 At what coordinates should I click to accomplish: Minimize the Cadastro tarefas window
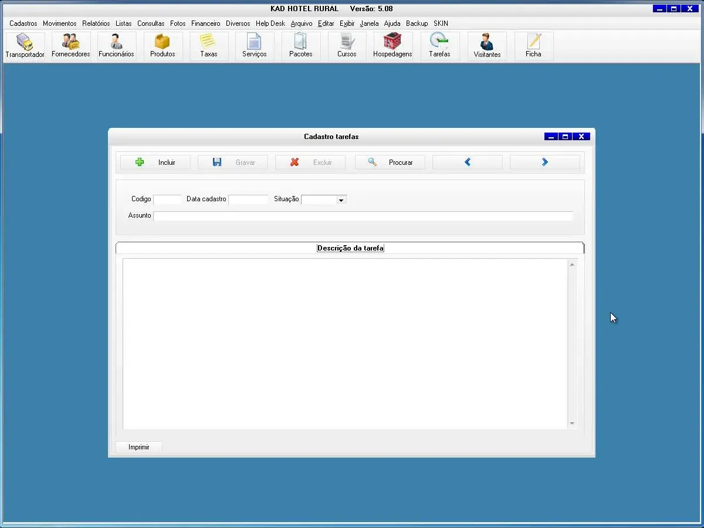(x=551, y=137)
